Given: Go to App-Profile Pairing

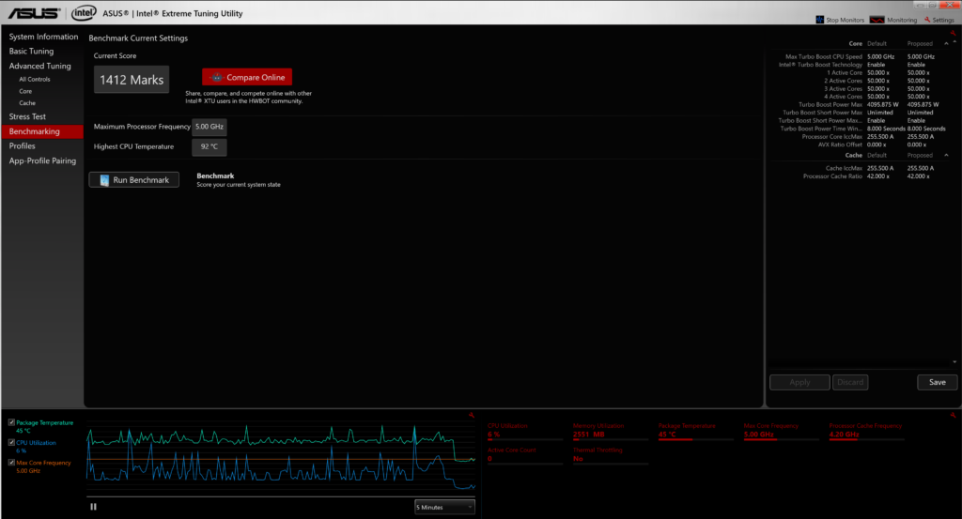Looking at the screenshot, I should click(42, 160).
